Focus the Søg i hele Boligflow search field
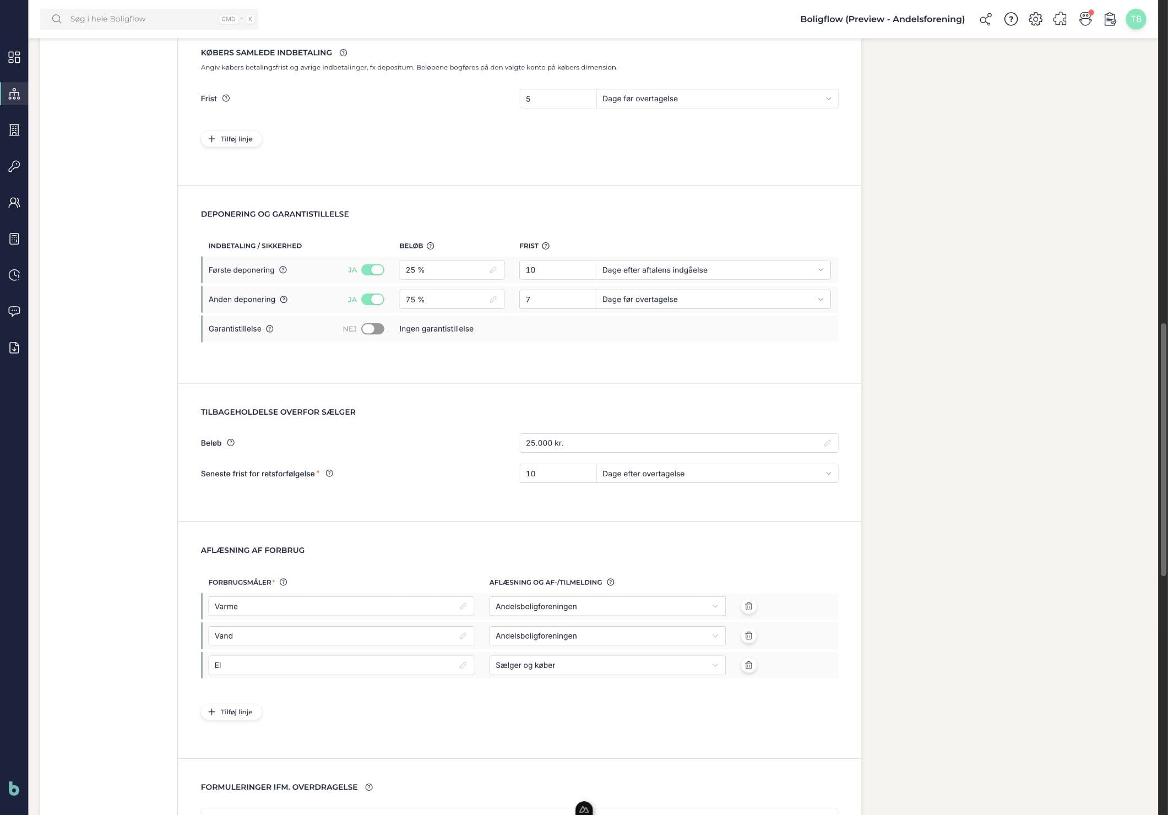This screenshot has width=1168, height=815. (x=149, y=19)
